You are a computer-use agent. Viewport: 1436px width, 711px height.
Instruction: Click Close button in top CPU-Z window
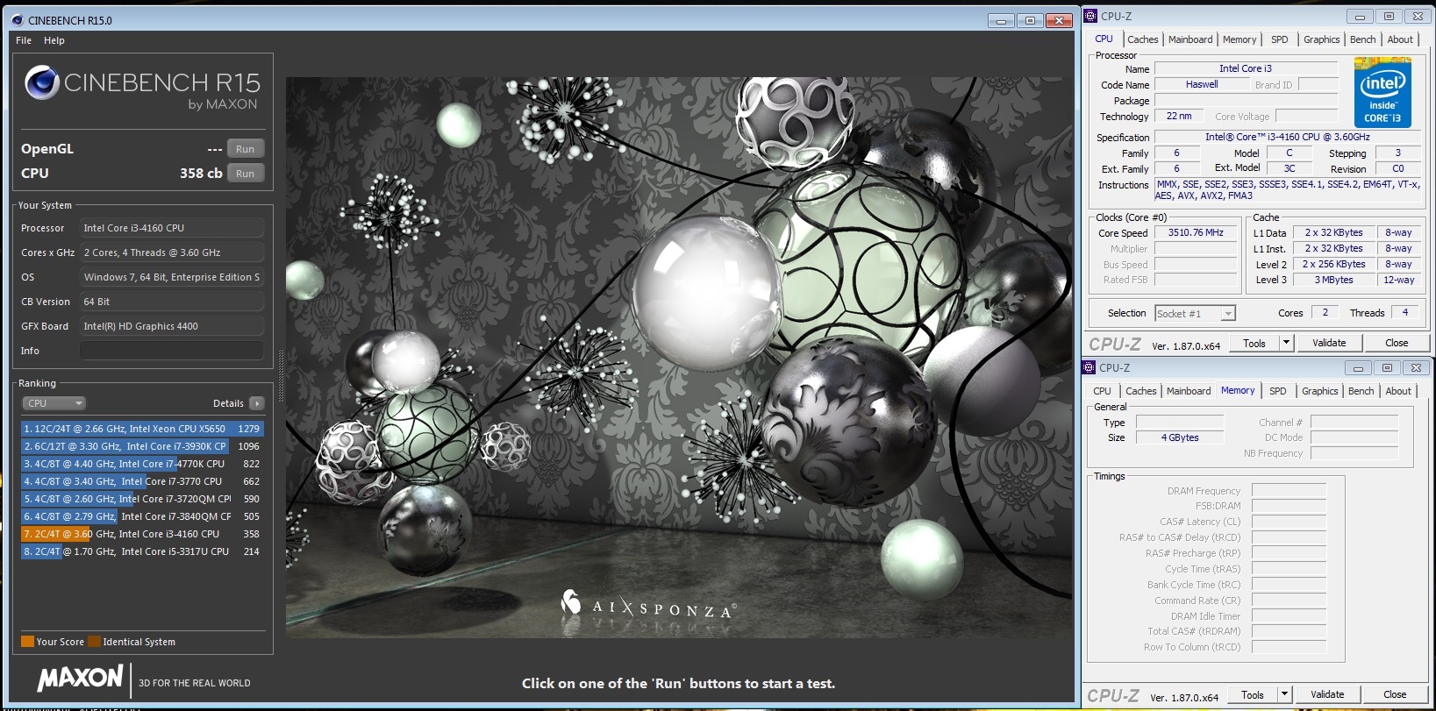pyautogui.click(x=1397, y=343)
